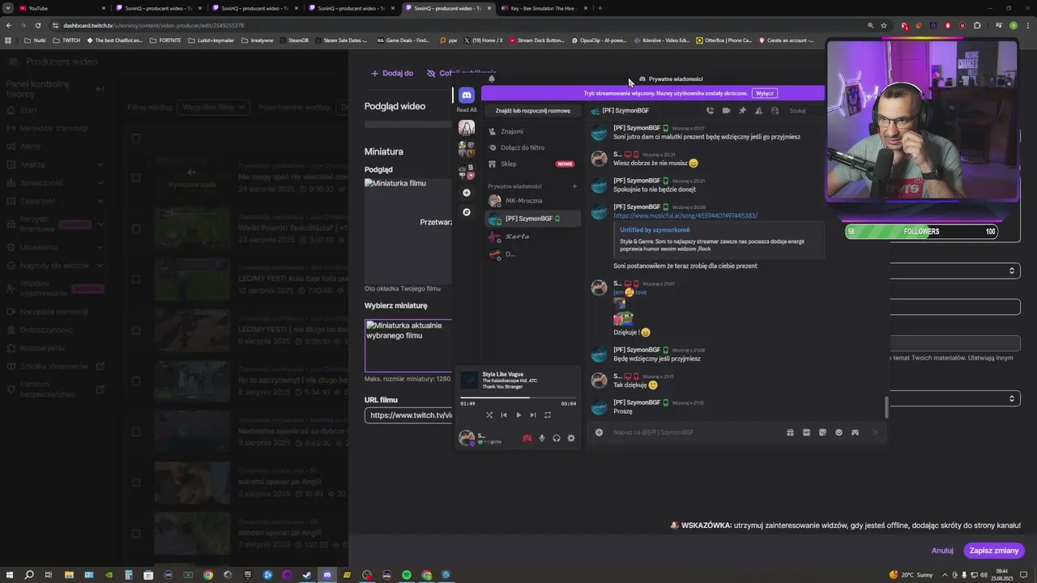Screen dimensions: 1037x583
Task: Toggle repeat in the music player
Action: (548, 415)
